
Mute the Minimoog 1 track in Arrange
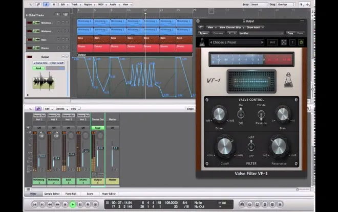click(63, 22)
